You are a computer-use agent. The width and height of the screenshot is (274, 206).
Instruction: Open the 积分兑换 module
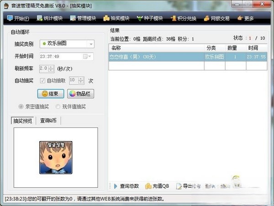(x=183, y=19)
